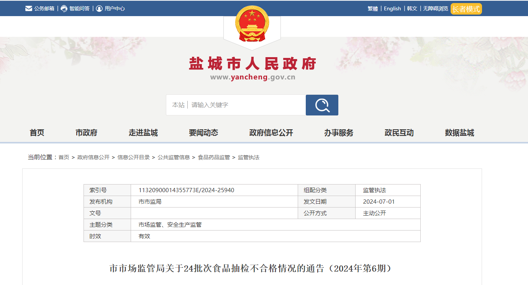The width and height of the screenshot is (528, 285).
Task: Open 无障碍浏览 accessibility mode
Action: [x=435, y=8]
